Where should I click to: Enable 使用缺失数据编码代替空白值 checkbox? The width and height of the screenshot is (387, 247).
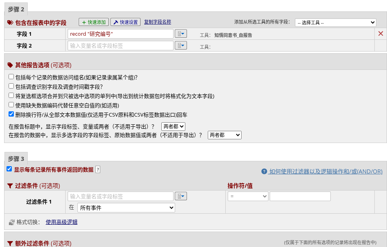click(11, 105)
